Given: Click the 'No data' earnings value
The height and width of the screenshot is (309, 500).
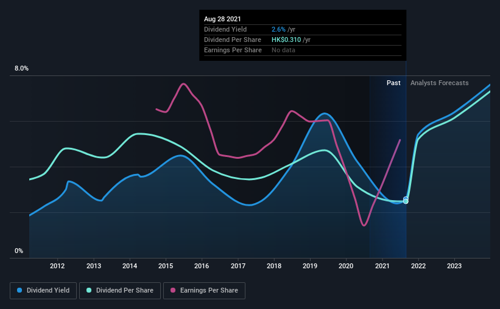Looking at the screenshot, I should [283, 50].
